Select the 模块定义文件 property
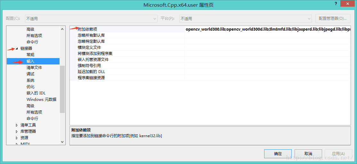Image resolution: width=357 pixels, height=164 pixels. click(89, 48)
